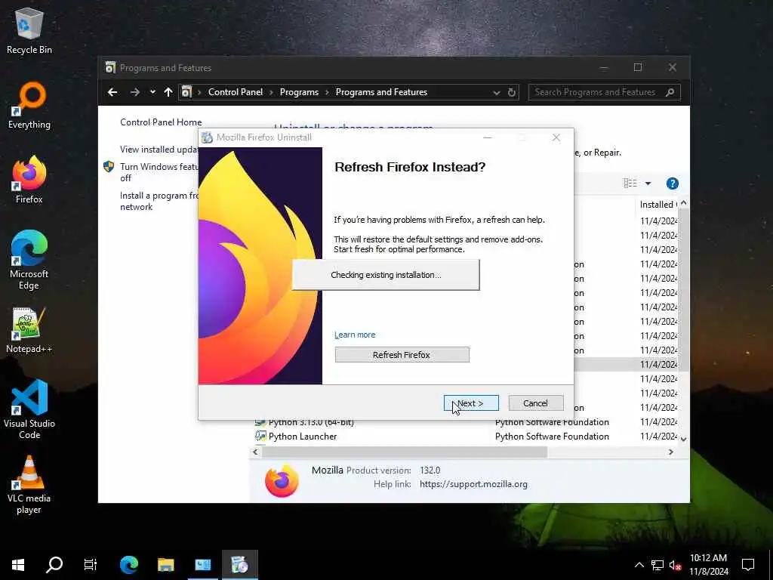The height and width of the screenshot is (580, 773).
Task: Open recent locations dropdown arrow
Action: point(152,92)
